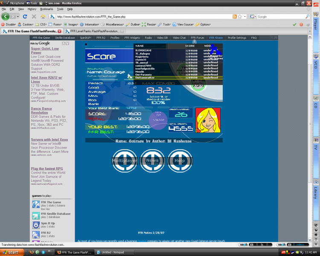
Task: Expand the Cookies toolbar dropdown
Action: point(26,24)
